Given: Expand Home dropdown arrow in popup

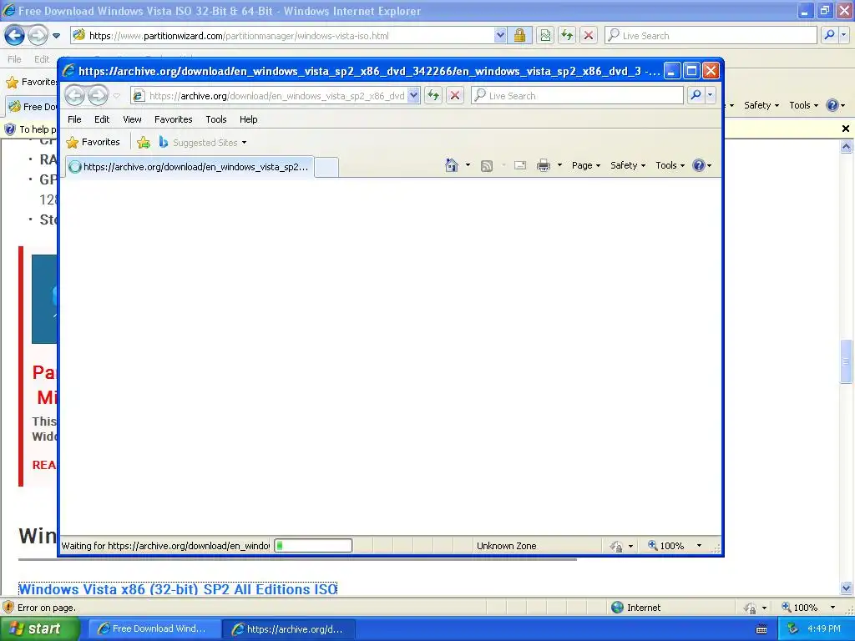Looking at the screenshot, I should 468,165.
